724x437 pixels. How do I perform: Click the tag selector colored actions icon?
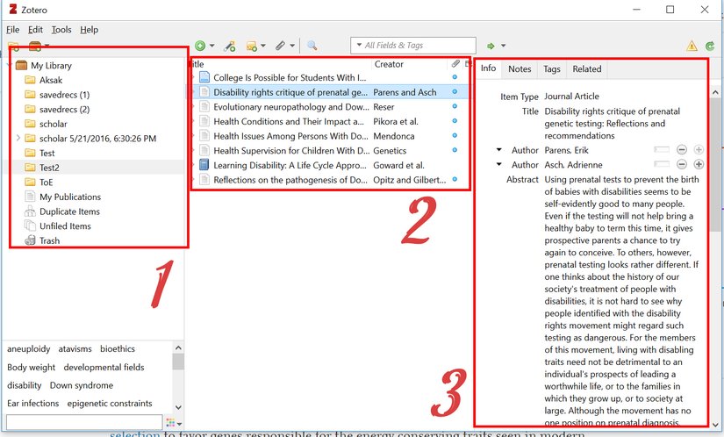tap(170, 423)
